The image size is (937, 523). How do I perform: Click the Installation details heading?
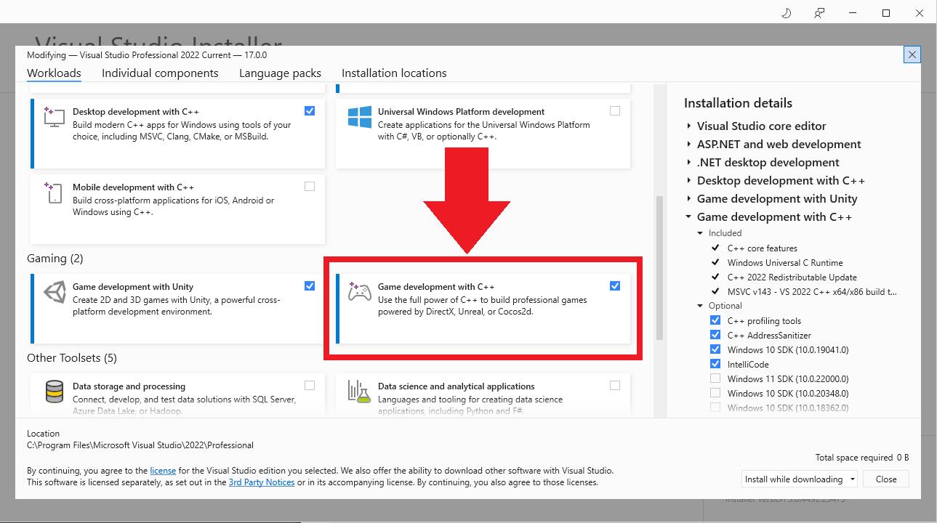(738, 103)
